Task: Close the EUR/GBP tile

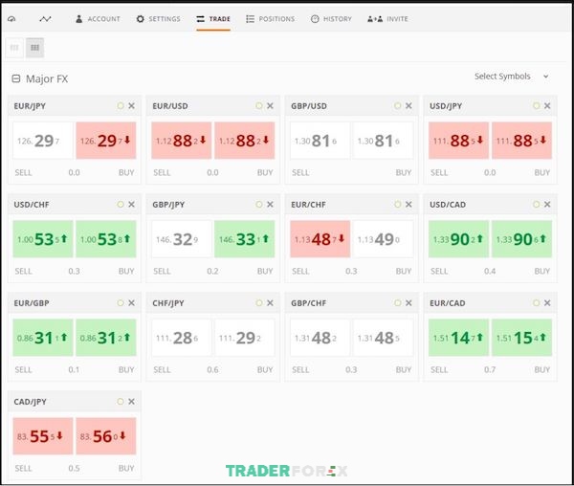Action: click(x=131, y=302)
